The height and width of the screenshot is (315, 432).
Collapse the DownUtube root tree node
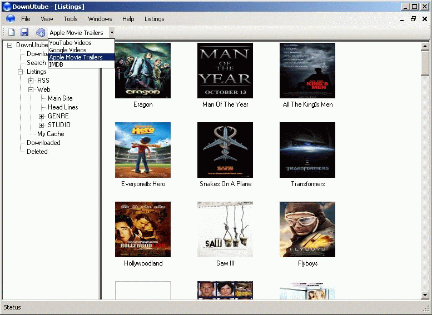coord(9,45)
